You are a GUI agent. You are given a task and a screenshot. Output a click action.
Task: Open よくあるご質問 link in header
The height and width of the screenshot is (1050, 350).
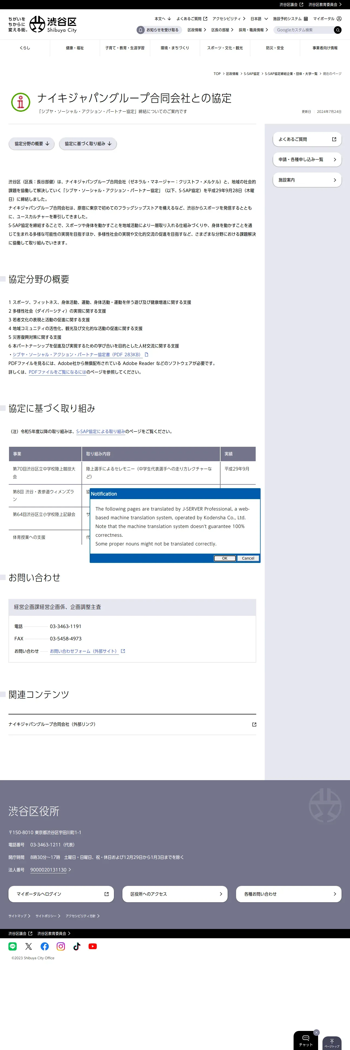pos(192,19)
